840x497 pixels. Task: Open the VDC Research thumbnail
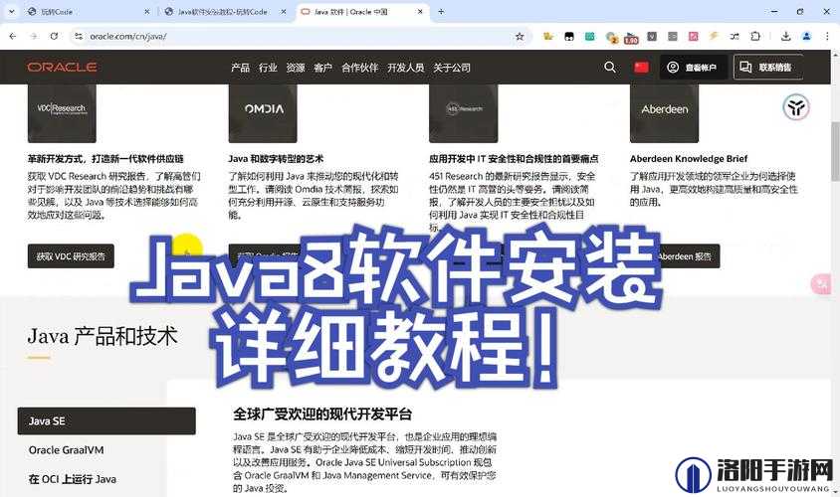tap(62, 113)
